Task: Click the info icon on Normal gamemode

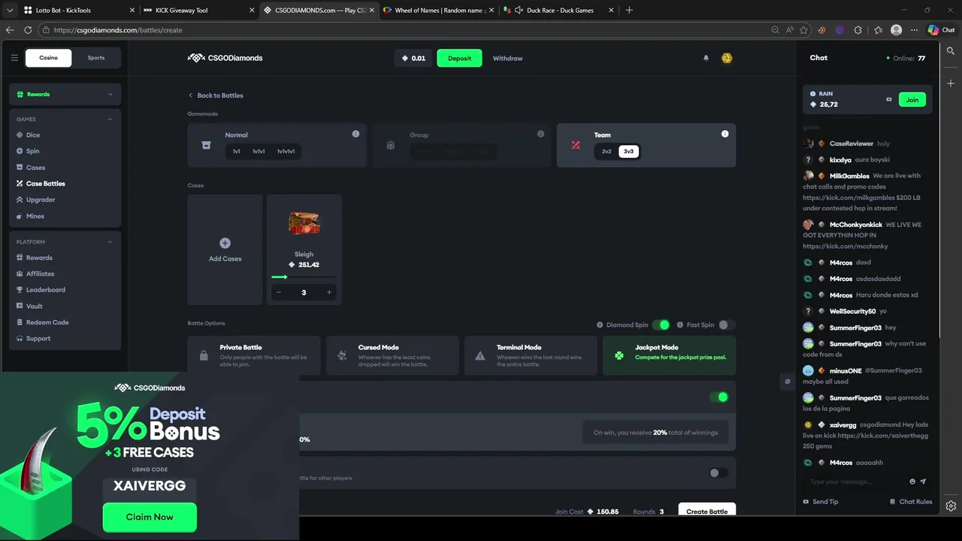Action: (355, 134)
